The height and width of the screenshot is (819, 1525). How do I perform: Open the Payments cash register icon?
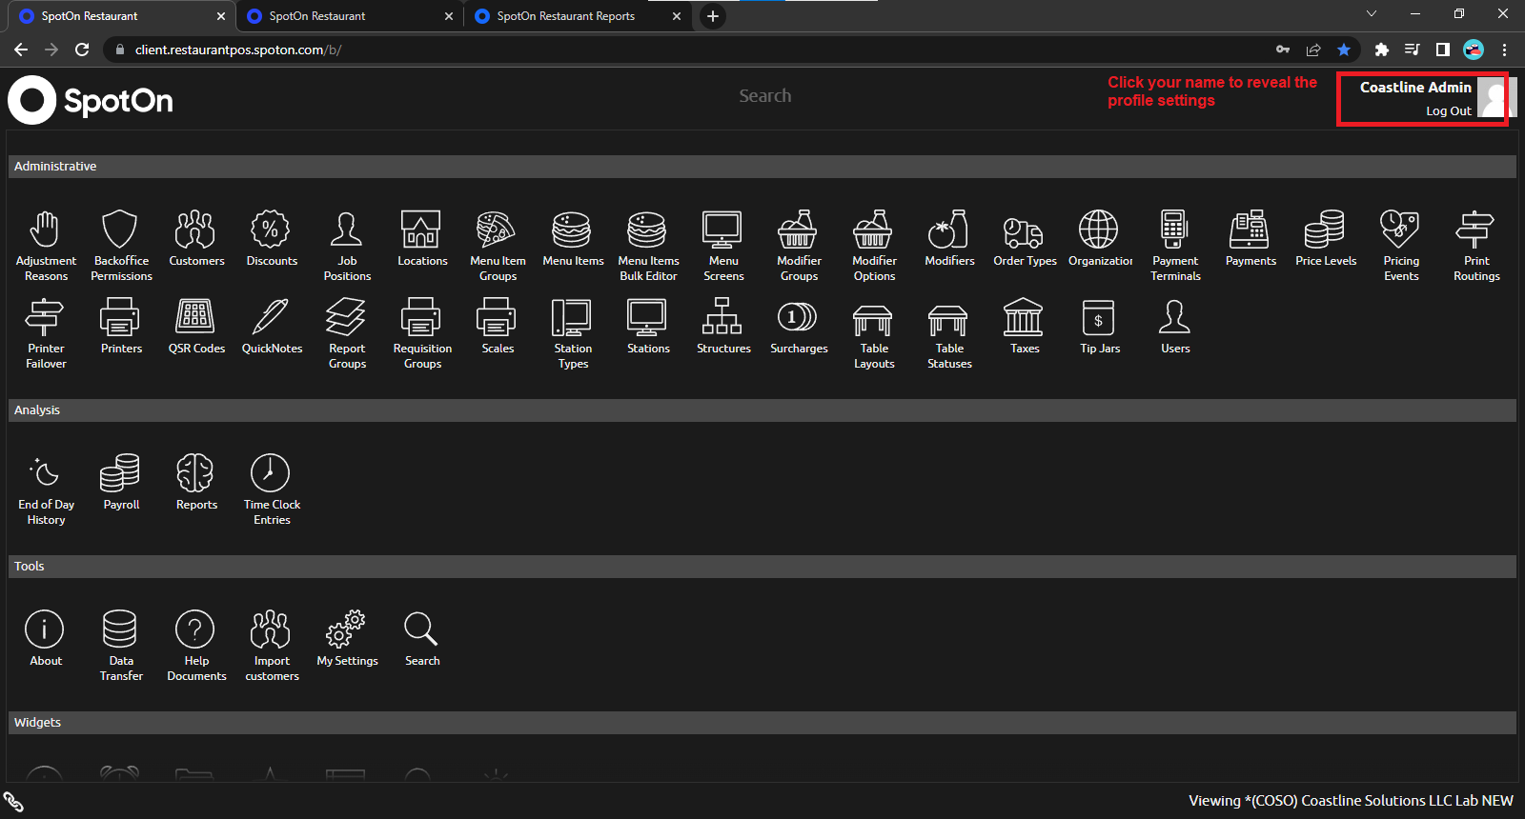[x=1250, y=238]
